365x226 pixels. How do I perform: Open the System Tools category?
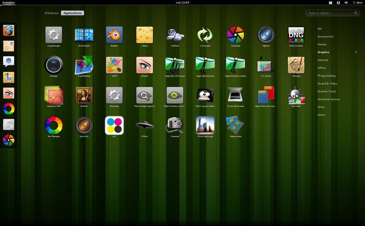tap(326, 91)
